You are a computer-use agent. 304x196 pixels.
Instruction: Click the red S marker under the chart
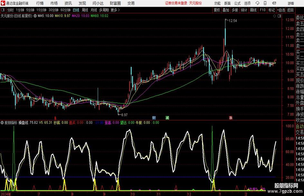tap(55, 118)
